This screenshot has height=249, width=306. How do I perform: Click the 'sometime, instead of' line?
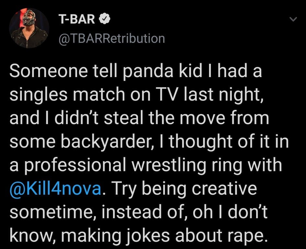click(139, 212)
